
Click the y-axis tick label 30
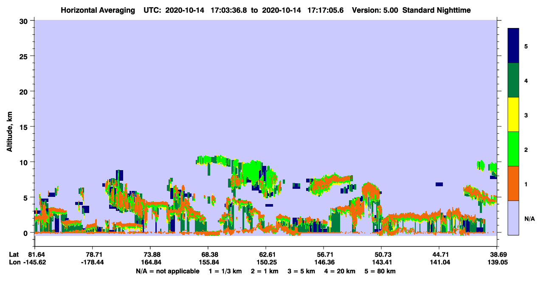pyautogui.click(x=25, y=21)
